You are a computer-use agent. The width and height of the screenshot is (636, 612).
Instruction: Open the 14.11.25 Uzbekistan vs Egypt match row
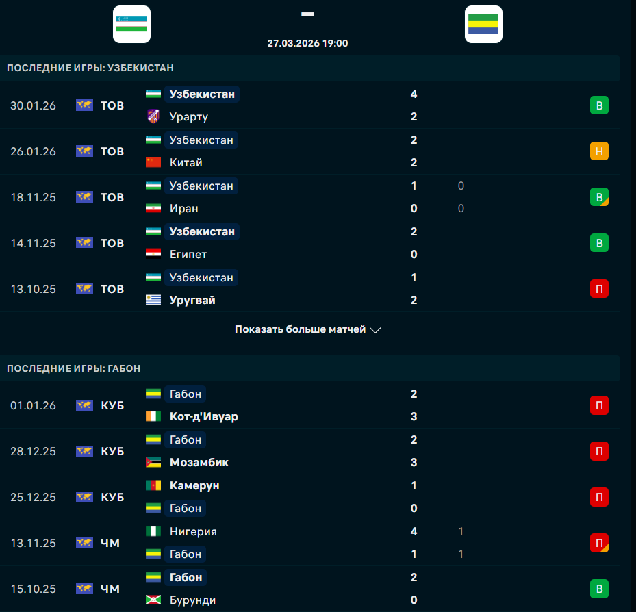click(x=308, y=243)
